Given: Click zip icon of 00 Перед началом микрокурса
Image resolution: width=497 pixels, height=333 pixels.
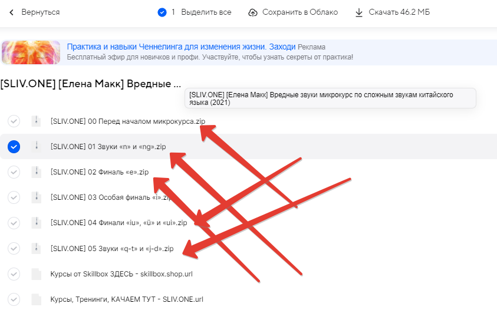Looking at the screenshot, I should pos(36,121).
